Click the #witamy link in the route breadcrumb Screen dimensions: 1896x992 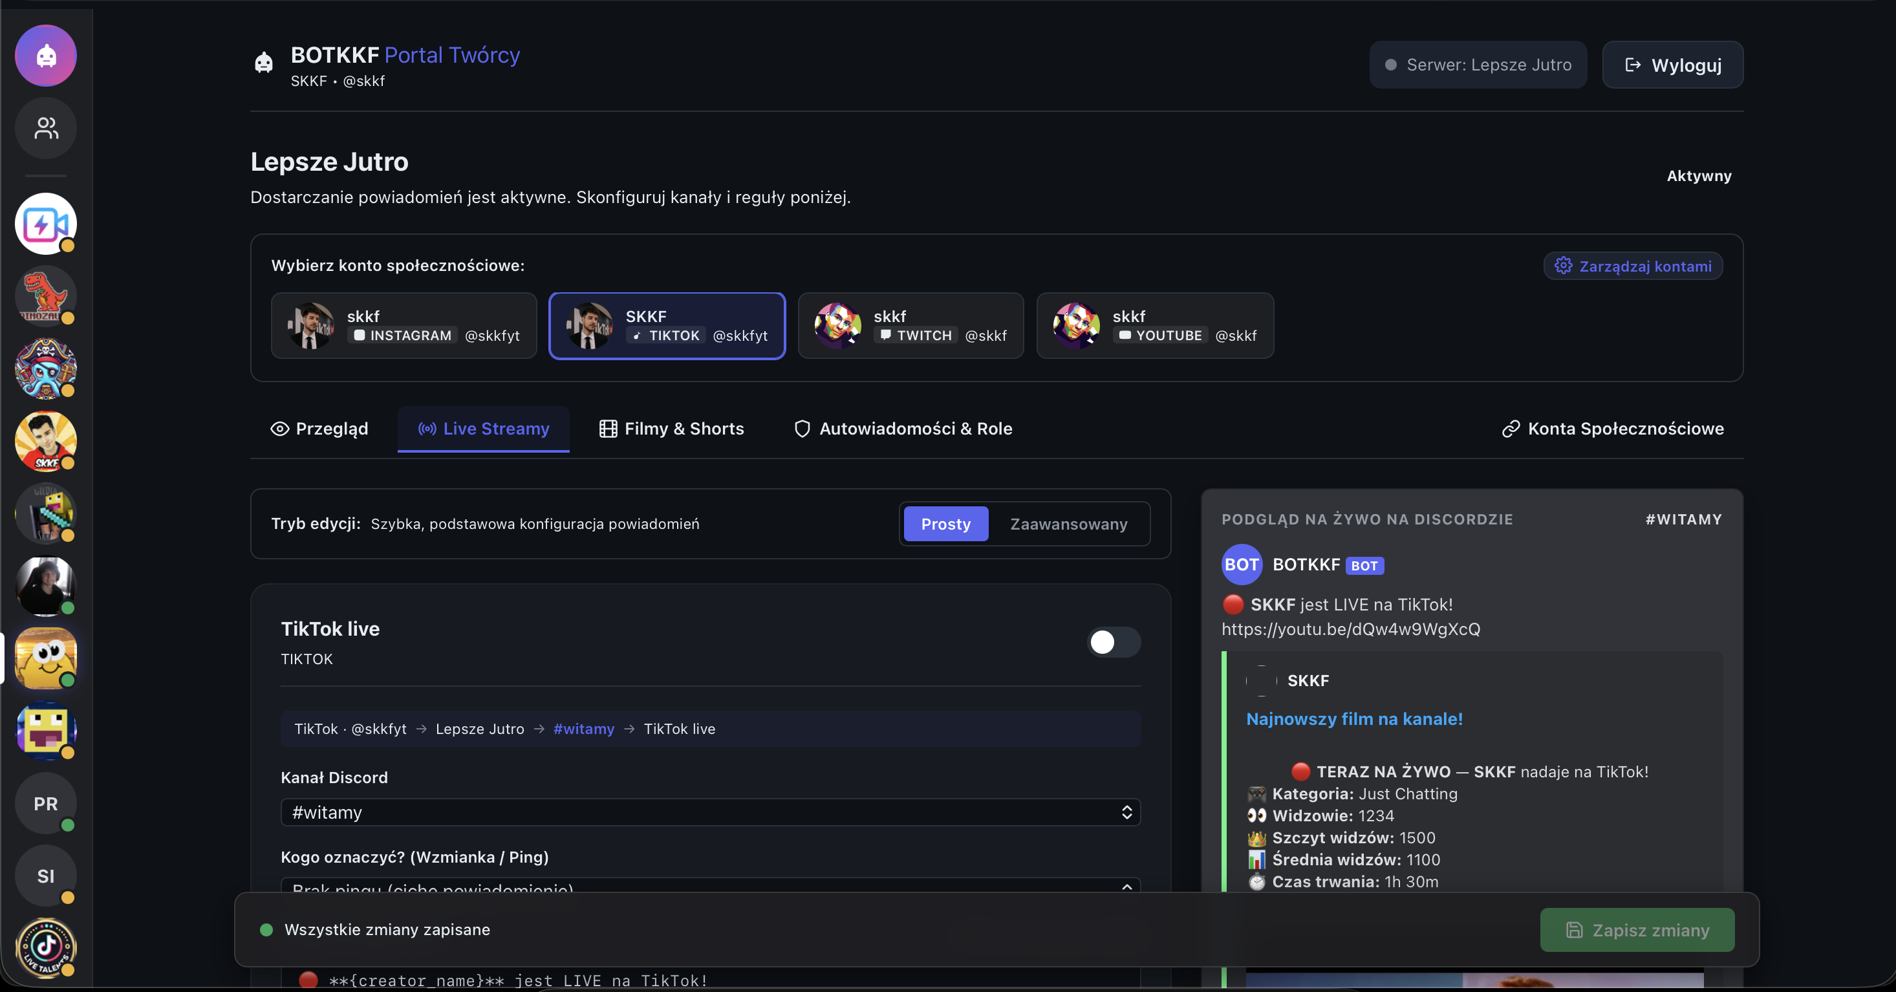tap(584, 729)
